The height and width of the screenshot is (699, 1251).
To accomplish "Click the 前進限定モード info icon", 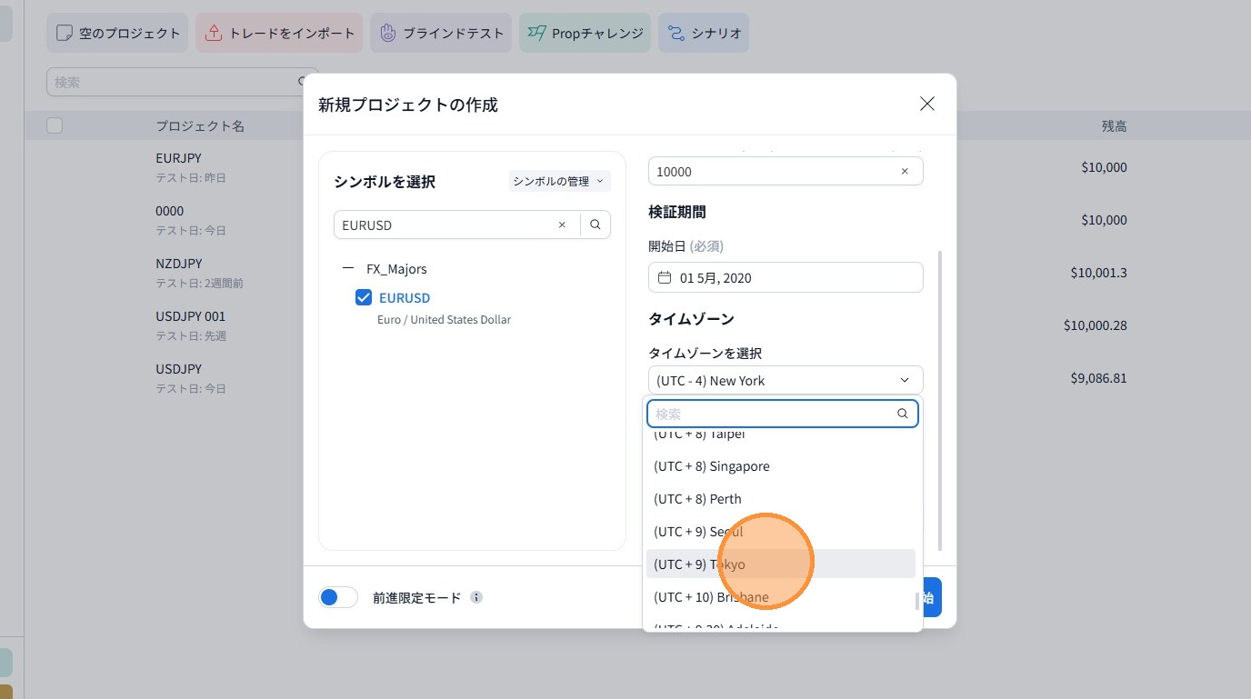I will [x=476, y=597].
